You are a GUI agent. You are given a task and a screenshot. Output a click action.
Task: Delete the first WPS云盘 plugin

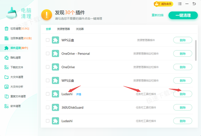tap(183, 40)
